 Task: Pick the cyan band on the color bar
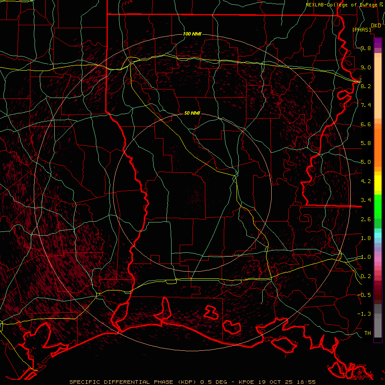click(x=378, y=235)
